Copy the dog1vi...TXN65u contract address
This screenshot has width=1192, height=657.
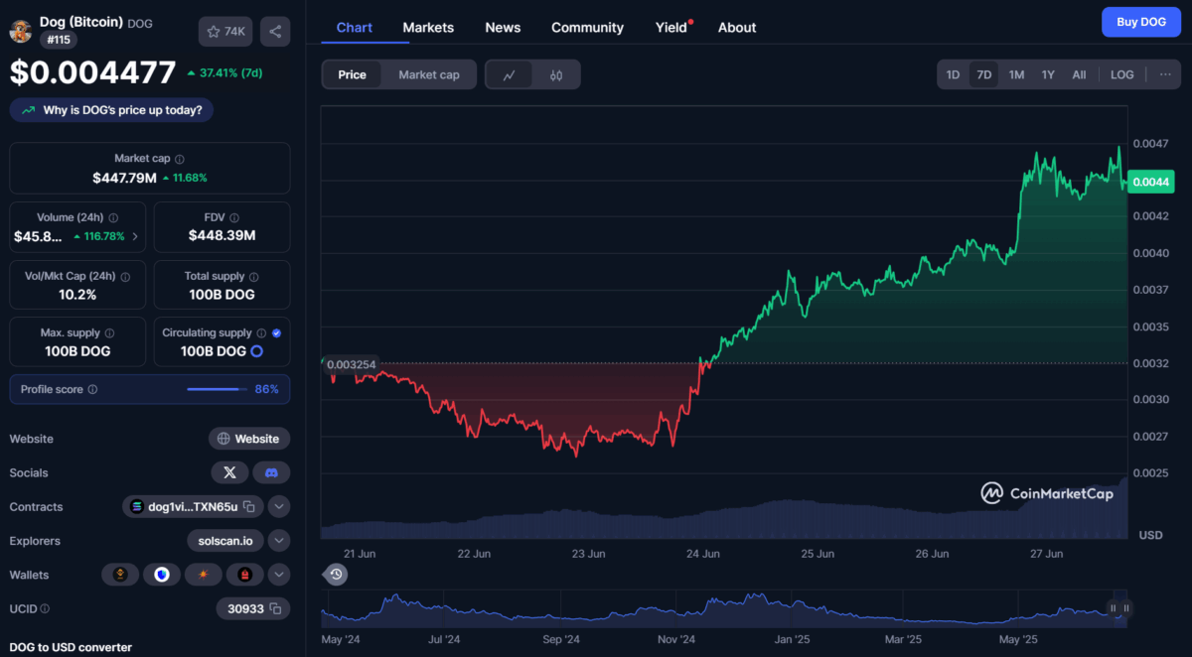click(x=249, y=507)
